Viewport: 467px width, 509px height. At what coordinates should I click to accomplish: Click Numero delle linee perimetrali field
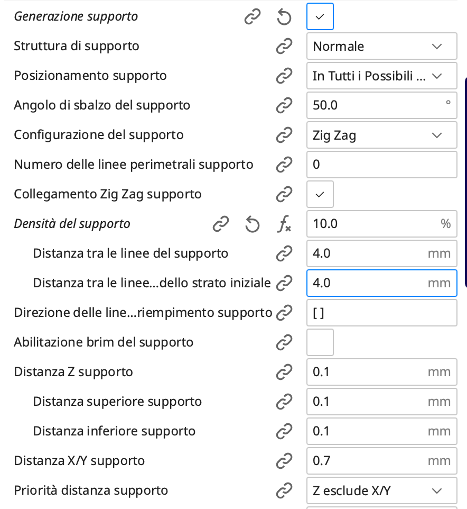click(381, 165)
